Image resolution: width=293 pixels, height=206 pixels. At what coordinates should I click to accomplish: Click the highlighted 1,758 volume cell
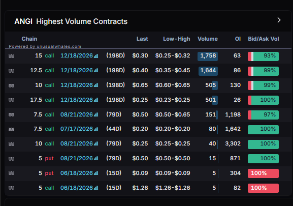coord(208,56)
